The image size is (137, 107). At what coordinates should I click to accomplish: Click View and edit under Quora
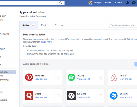click(x=41, y=97)
